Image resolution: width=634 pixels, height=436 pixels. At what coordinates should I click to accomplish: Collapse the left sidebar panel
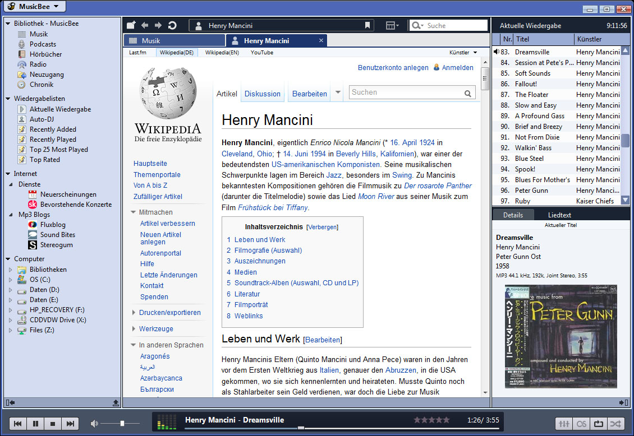click(10, 402)
